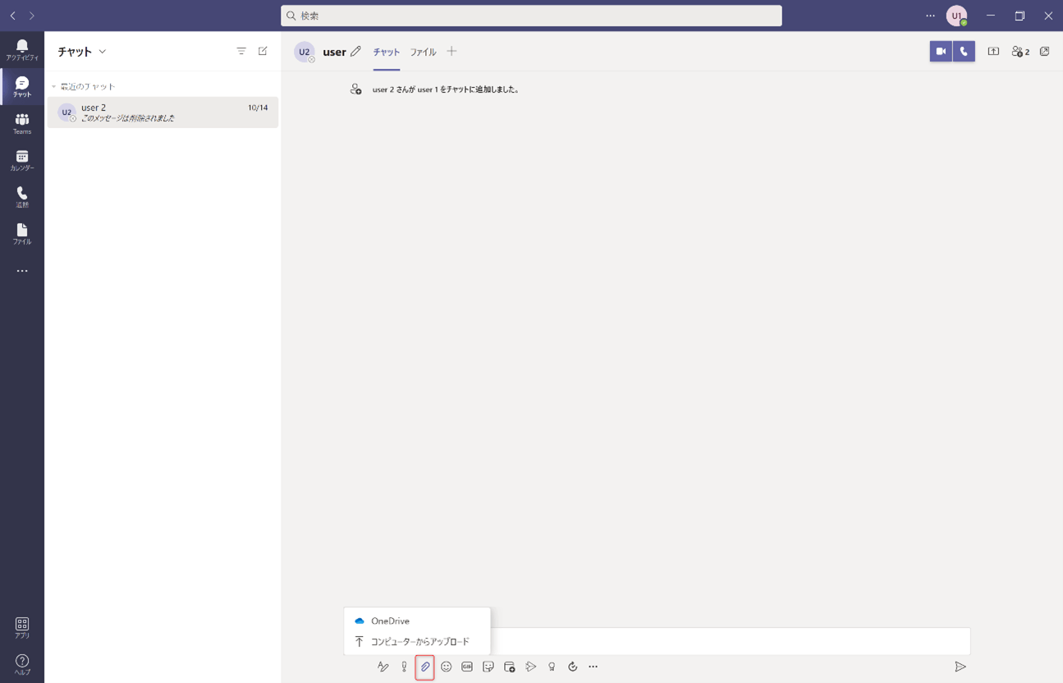Go forward with the forward arrow
This screenshot has width=1063, height=683.
[32, 16]
